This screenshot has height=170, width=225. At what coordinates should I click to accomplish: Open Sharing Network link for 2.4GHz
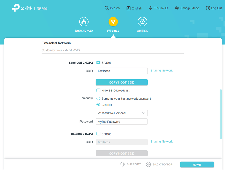pos(161,71)
